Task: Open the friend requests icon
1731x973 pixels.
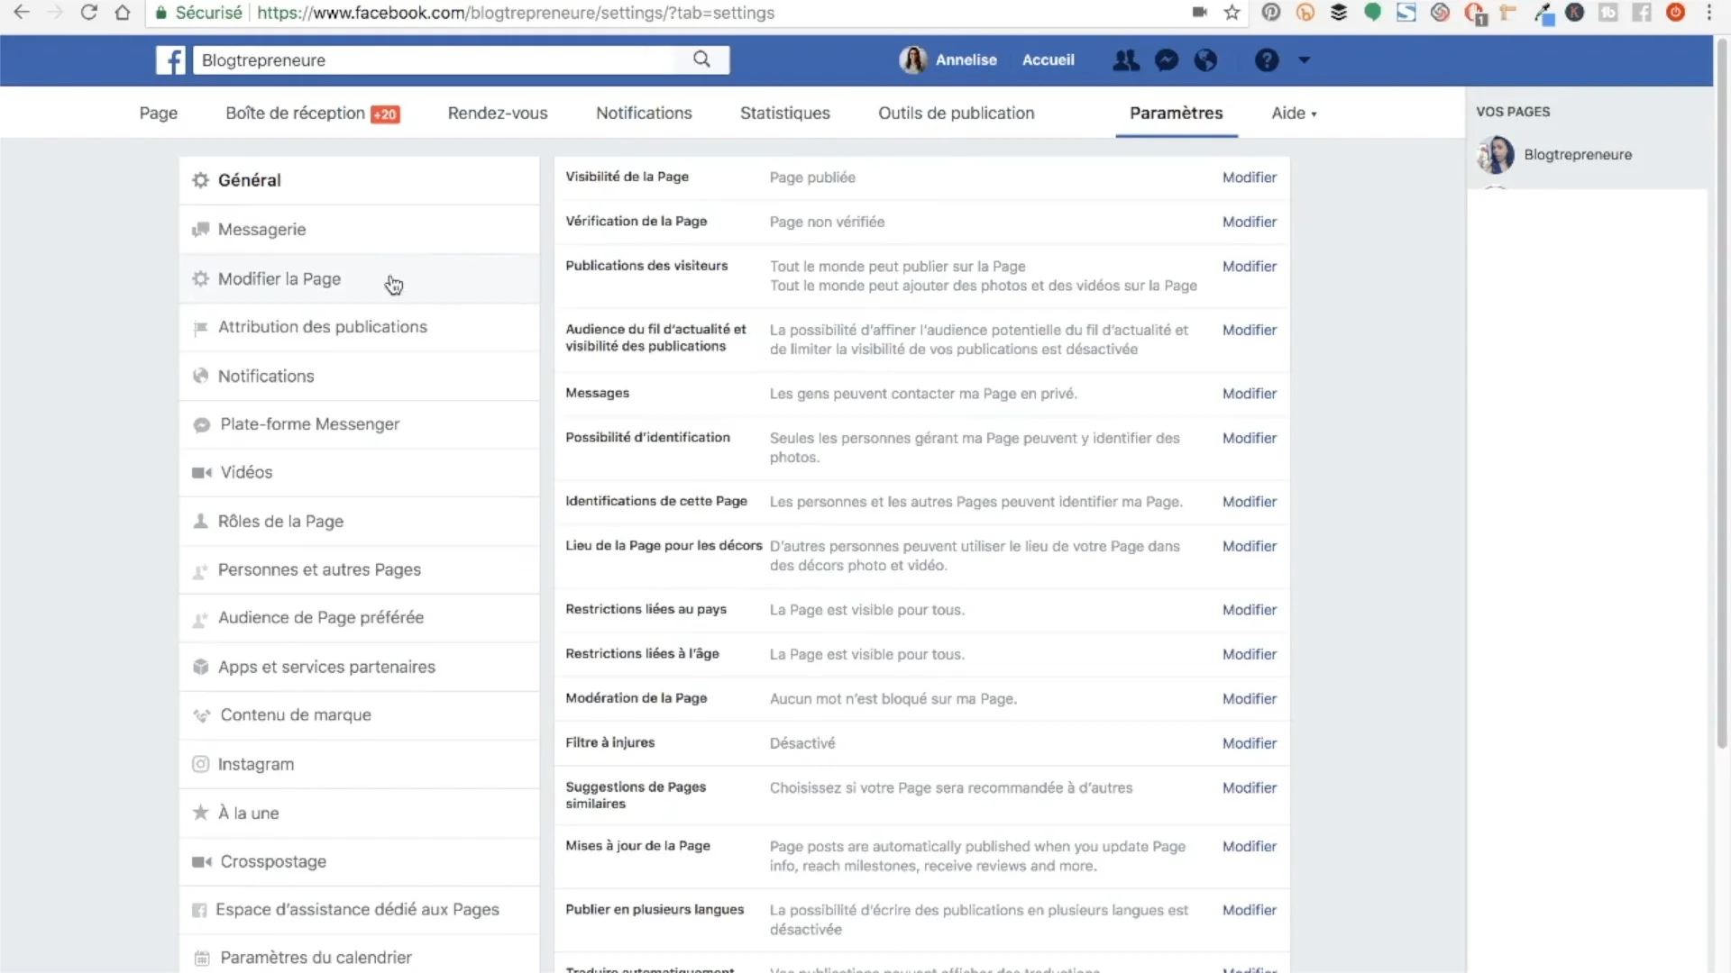Action: tap(1125, 60)
